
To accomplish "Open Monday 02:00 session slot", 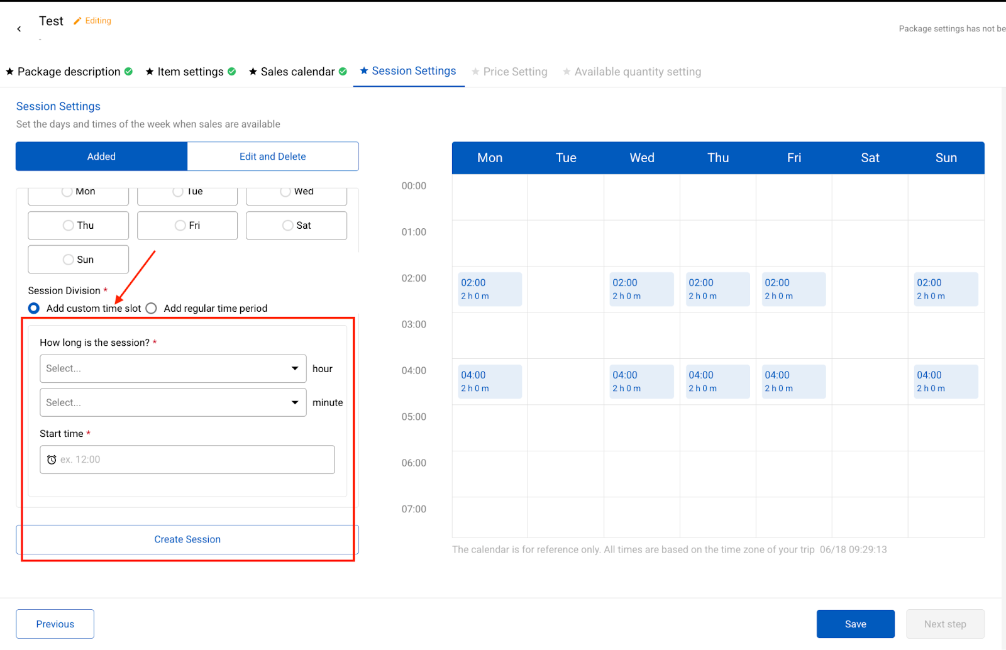I will (x=490, y=289).
